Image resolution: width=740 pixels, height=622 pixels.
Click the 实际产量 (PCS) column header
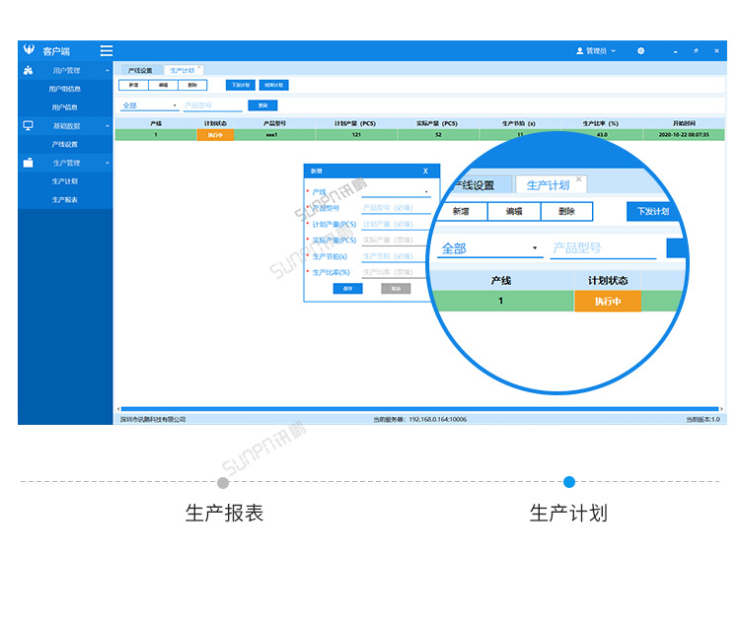(x=437, y=123)
